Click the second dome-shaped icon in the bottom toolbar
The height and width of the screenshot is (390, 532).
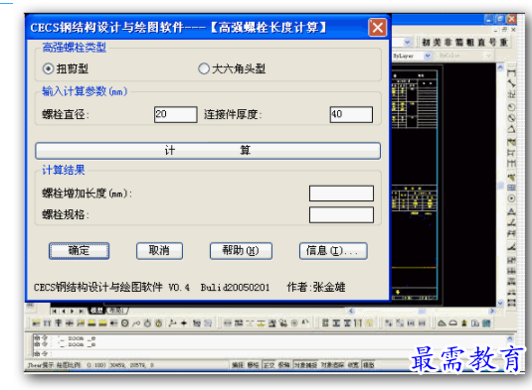453,324
